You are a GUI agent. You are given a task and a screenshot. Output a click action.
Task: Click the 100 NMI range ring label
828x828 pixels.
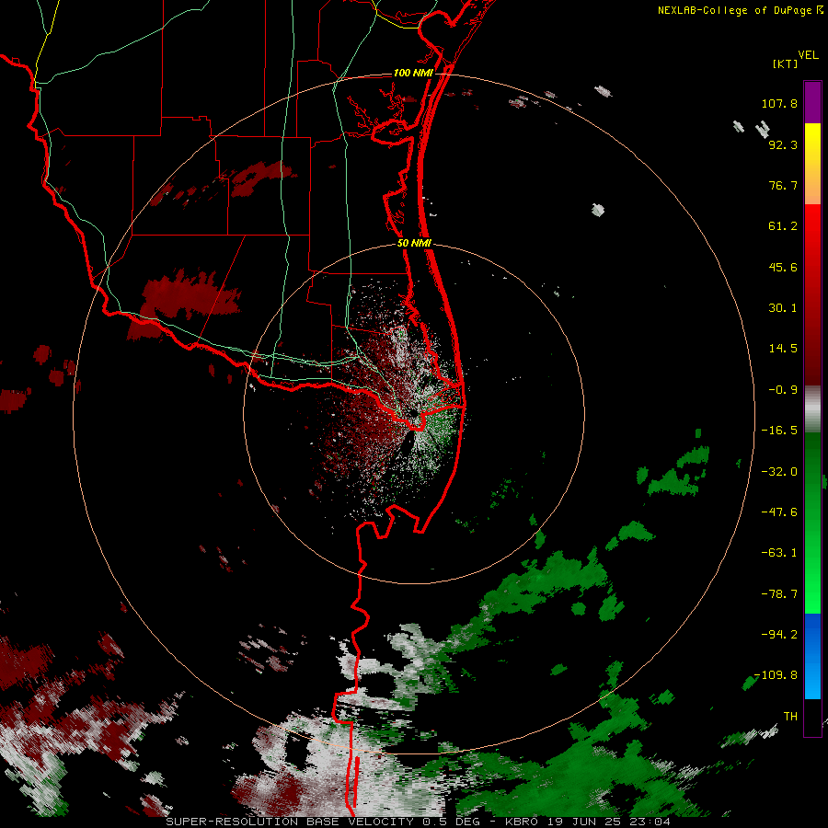(413, 73)
